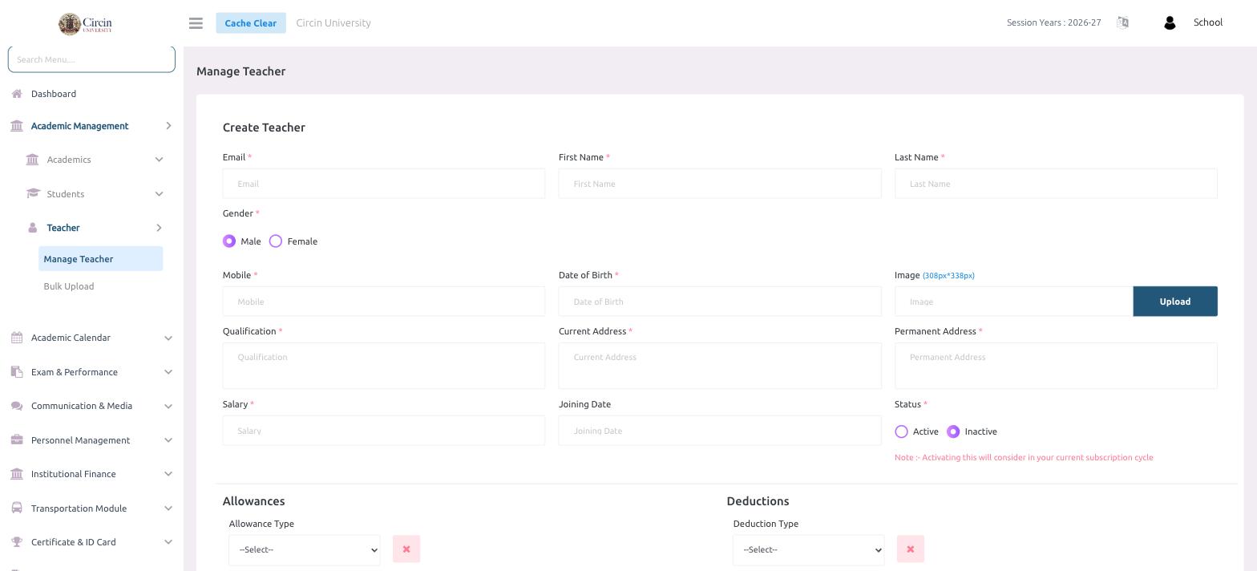1257x571 pixels.
Task: Click the image Upload button
Action: click(x=1175, y=302)
